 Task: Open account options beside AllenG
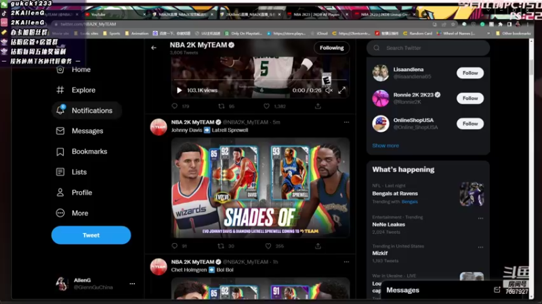tap(132, 284)
